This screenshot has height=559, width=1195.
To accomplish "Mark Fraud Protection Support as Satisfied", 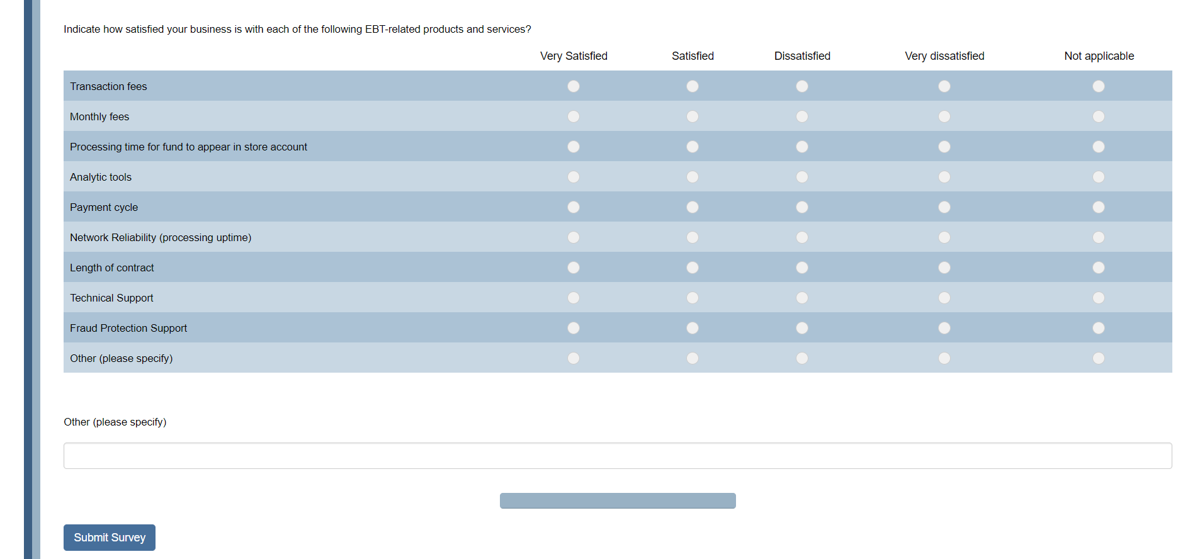I will tap(693, 328).
